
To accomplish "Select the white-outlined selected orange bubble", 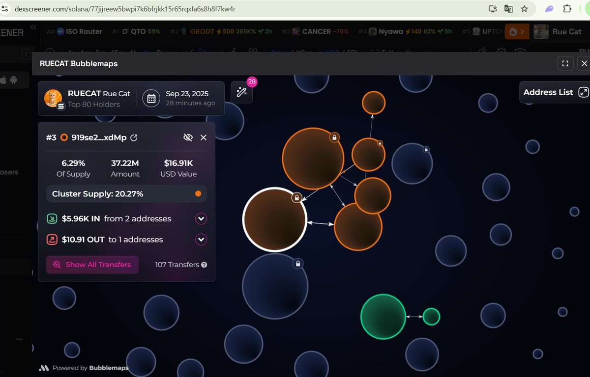I will coord(274,220).
